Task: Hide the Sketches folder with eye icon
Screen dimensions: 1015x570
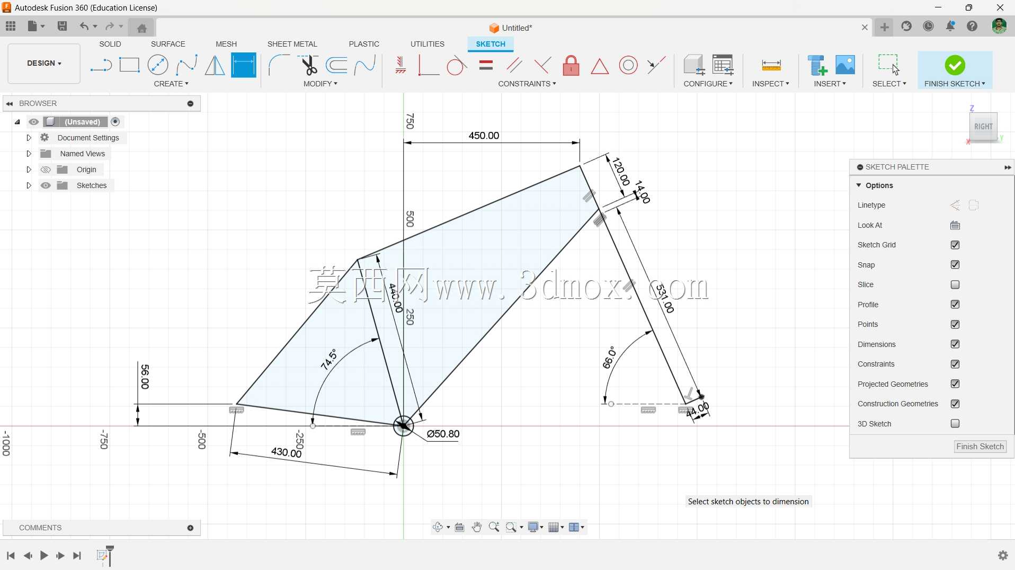Action: 46,185
